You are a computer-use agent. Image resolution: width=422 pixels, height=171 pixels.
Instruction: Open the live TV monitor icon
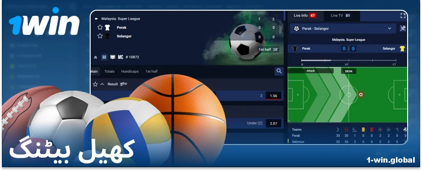pyautogui.click(x=113, y=57)
